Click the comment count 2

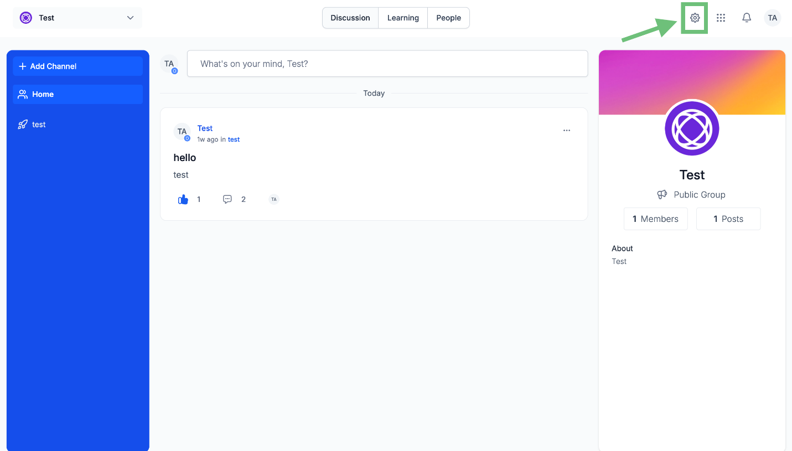pyautogui.click(x=244, y=199)
